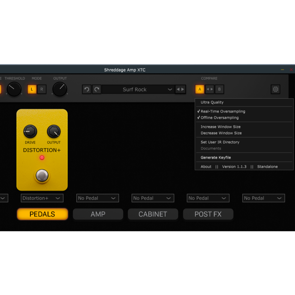295x295 pixels.
Task: Click the previous preset arrow beside Surf Rock
Action: [178, 89]
